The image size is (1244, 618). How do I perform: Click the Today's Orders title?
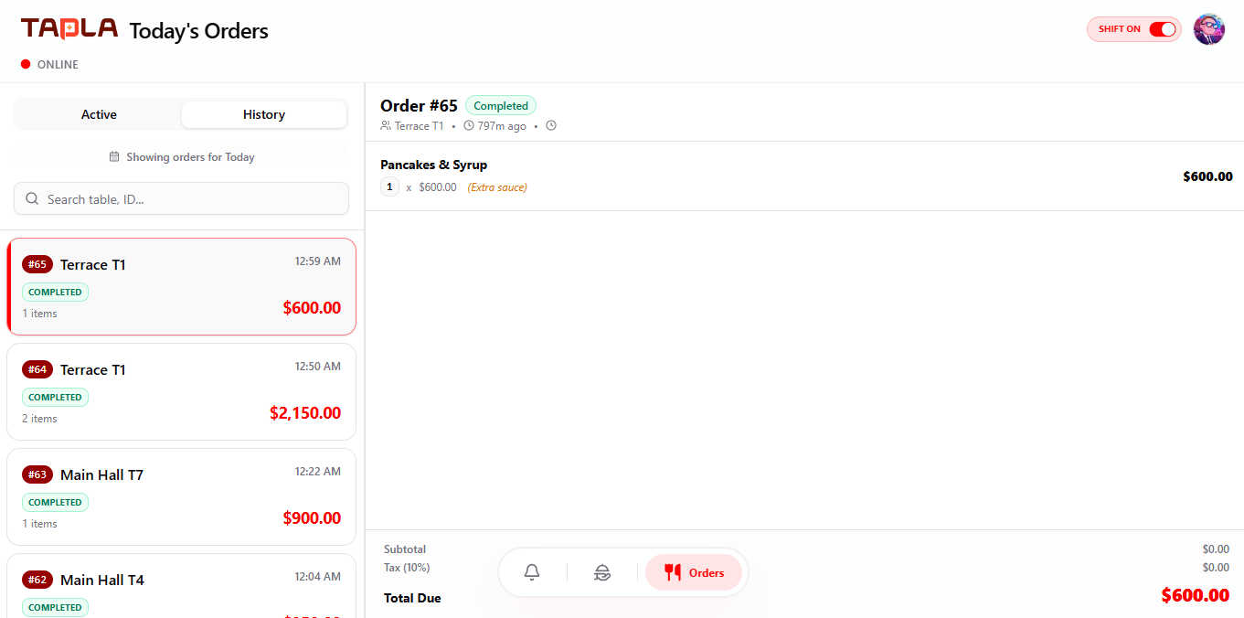tap(199, 31)
